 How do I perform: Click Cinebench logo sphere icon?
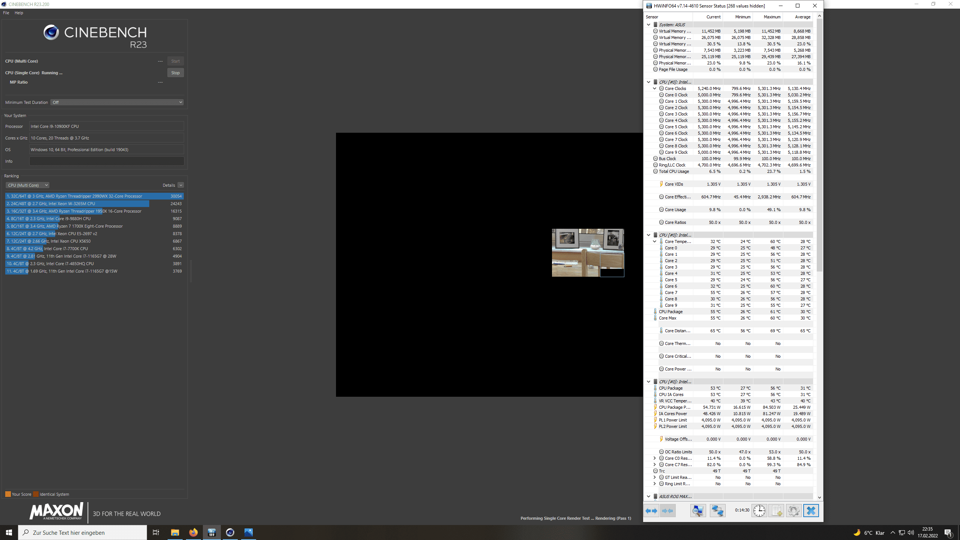point(51,33)
